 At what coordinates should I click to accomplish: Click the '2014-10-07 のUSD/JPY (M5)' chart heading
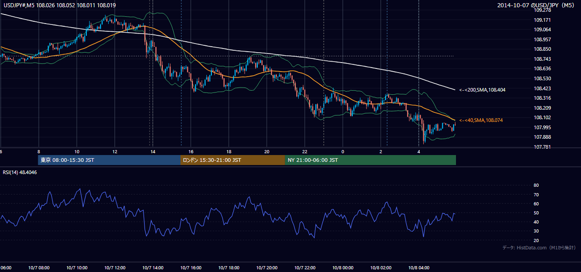coord(536,5)
